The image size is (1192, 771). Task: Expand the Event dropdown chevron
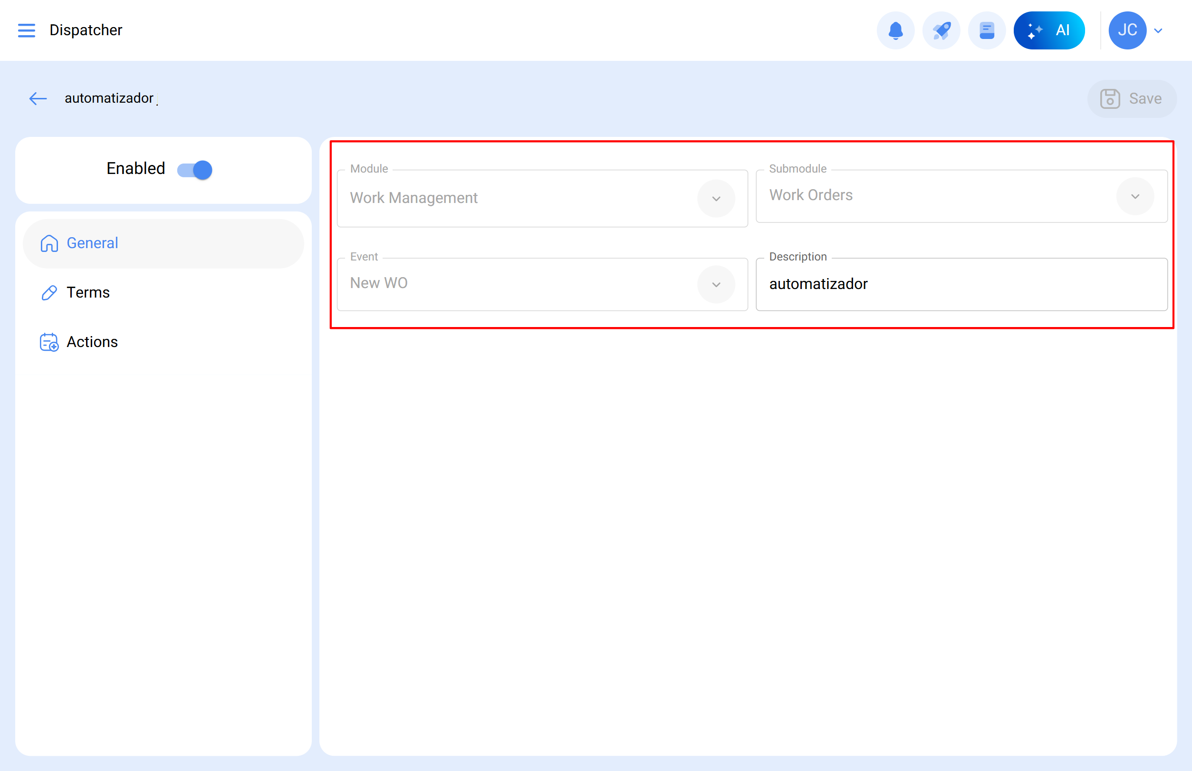pos(716,284)
